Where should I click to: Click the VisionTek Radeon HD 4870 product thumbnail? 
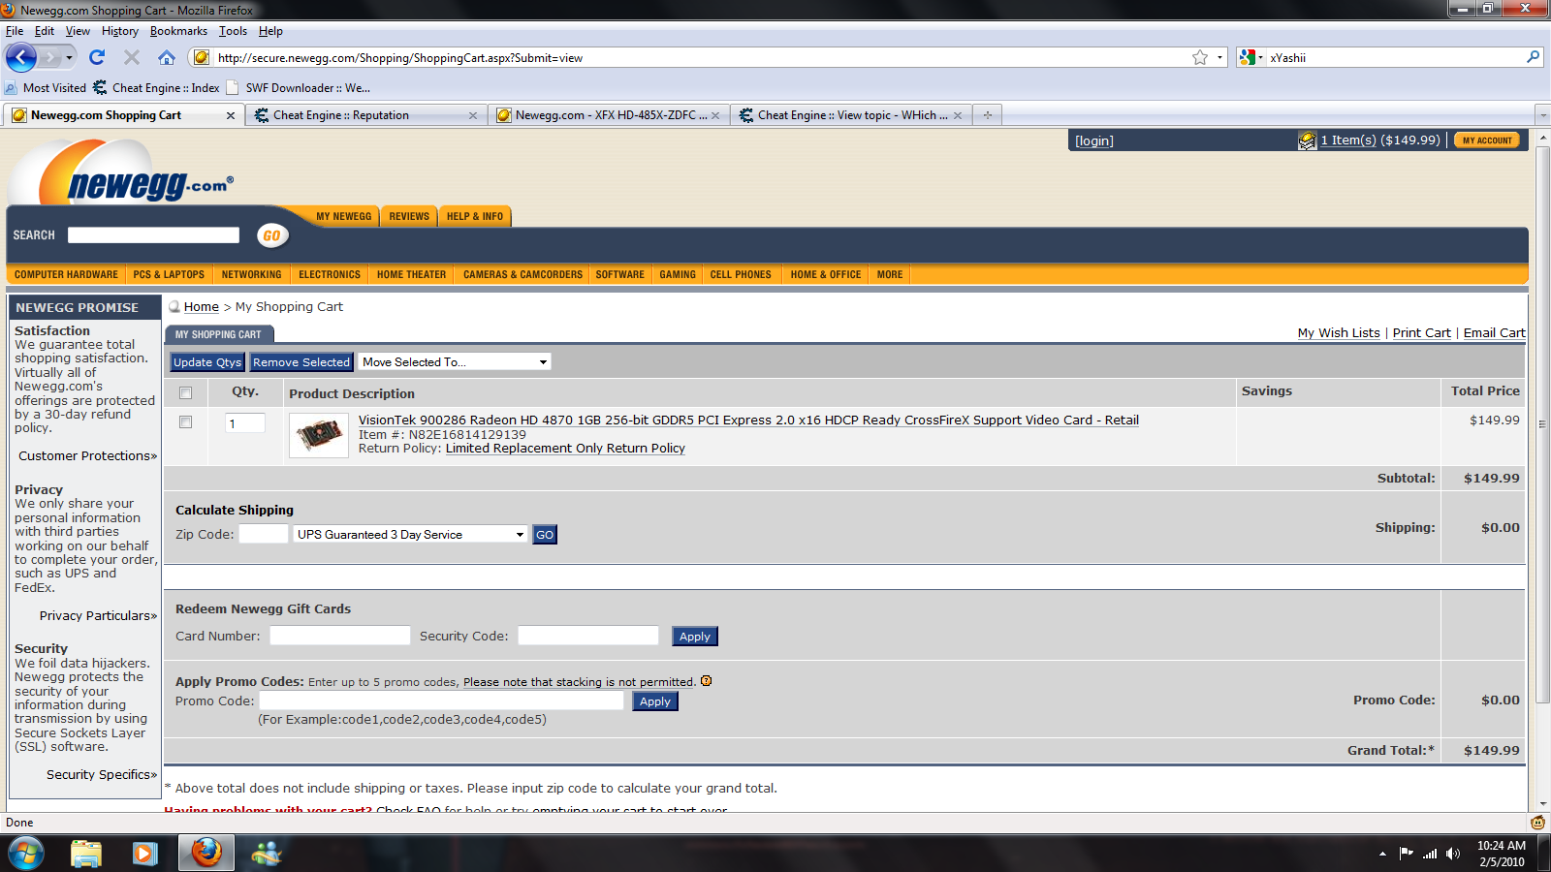319,435
